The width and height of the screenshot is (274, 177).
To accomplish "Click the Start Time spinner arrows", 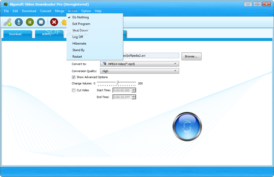I will [x=134, y=90].
